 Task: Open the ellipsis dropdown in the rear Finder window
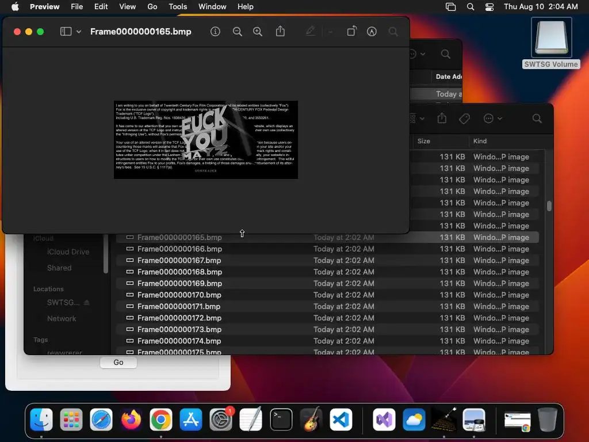pos(418,54)
